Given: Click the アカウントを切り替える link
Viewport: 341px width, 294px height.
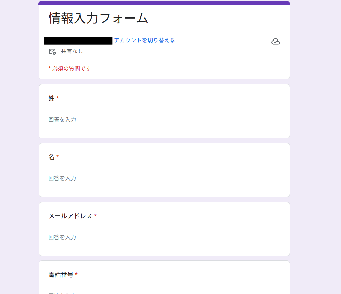Looking at the screenshot, I should point(144,40).
